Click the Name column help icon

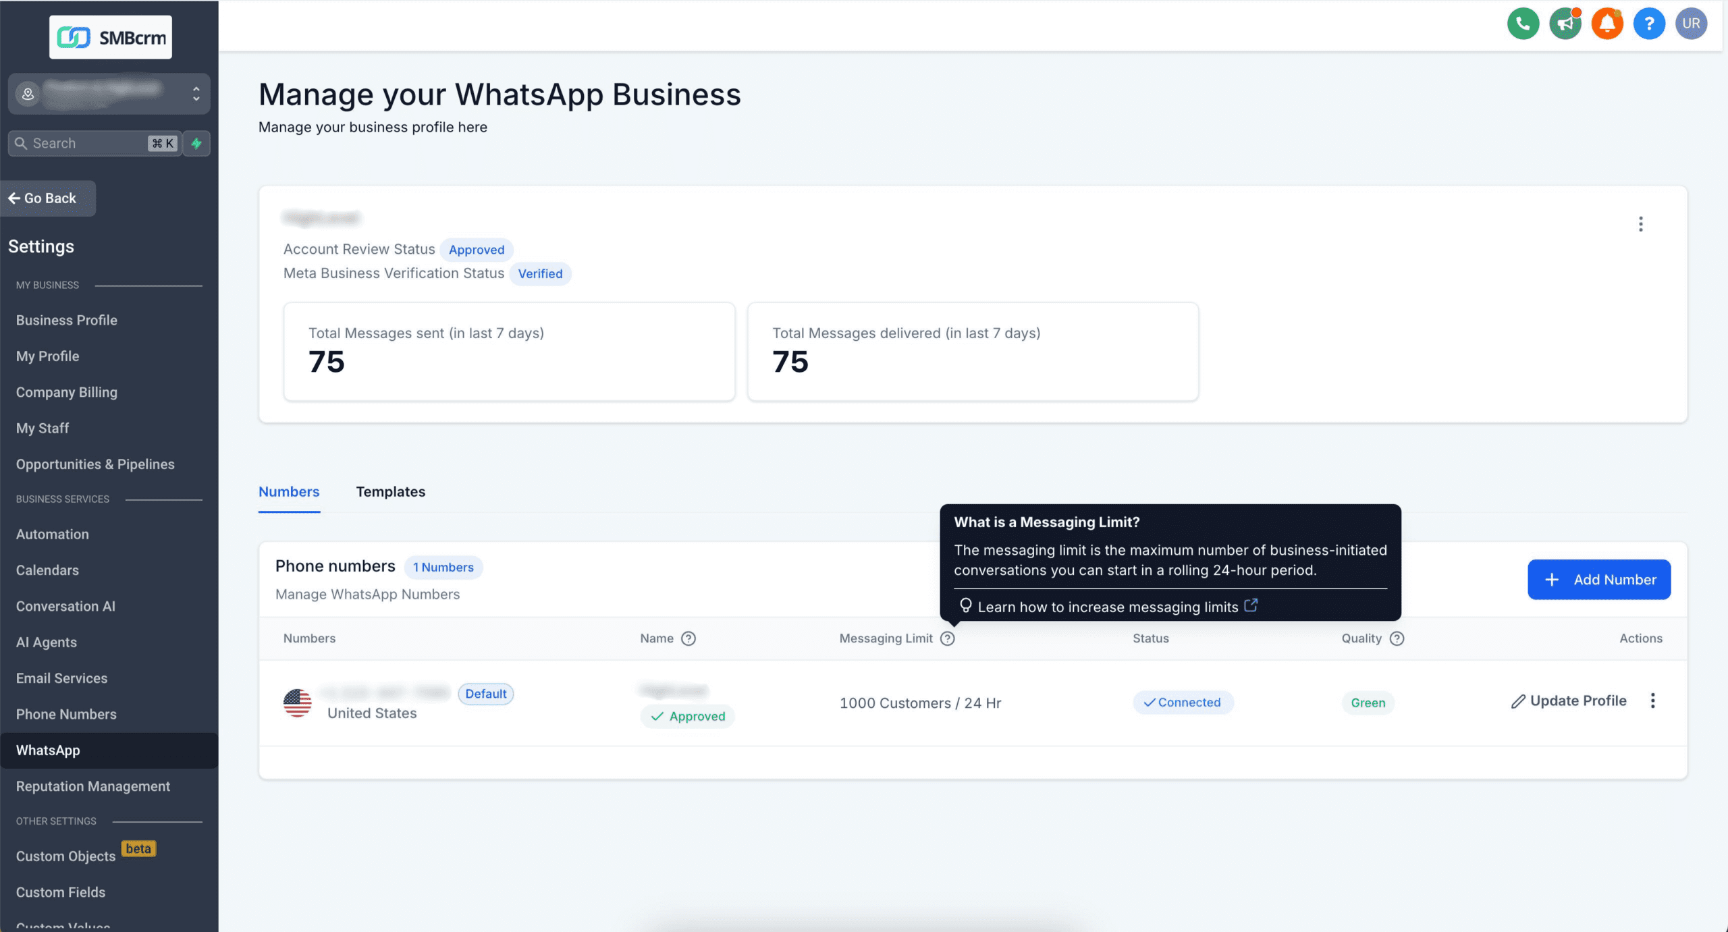(x=688, y=638)
